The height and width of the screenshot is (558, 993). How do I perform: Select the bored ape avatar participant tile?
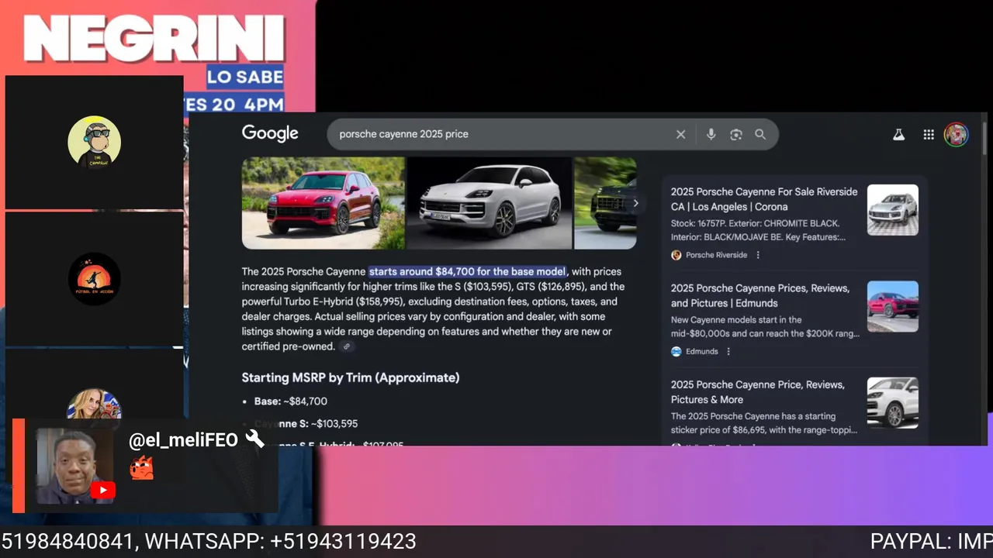click(95, 142)
